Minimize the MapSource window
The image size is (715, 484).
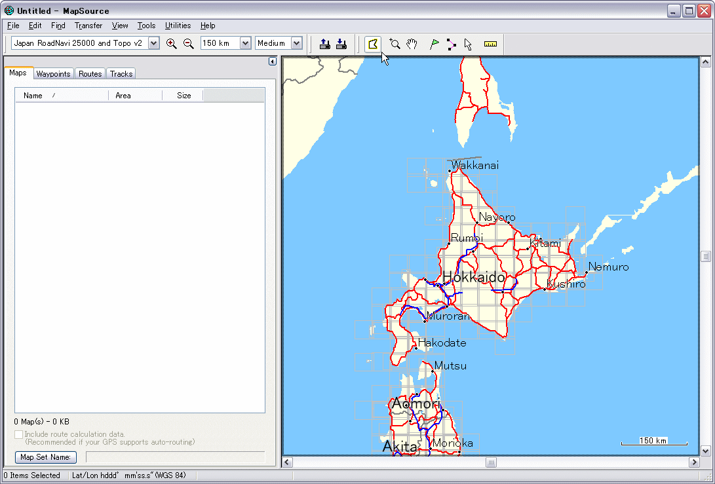674,11
